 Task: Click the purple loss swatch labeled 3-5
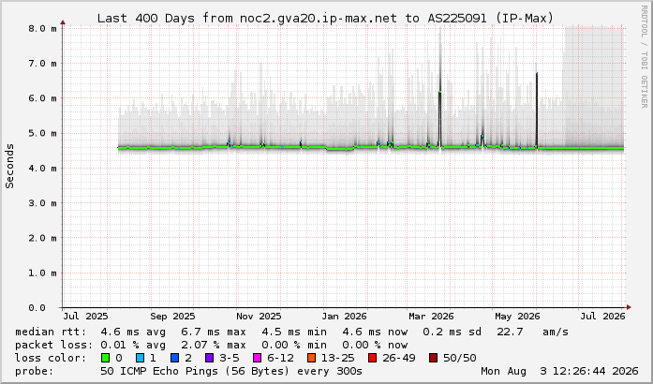210,358
